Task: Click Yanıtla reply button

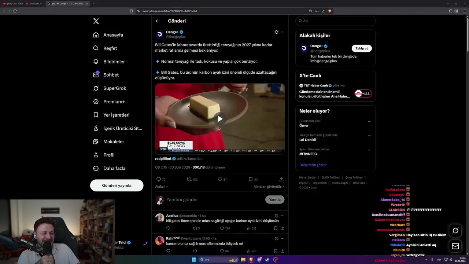Action: click(275, 199)
